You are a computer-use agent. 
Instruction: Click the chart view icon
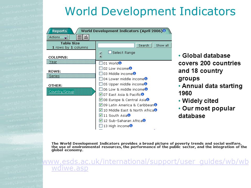[x=86, y=37]
